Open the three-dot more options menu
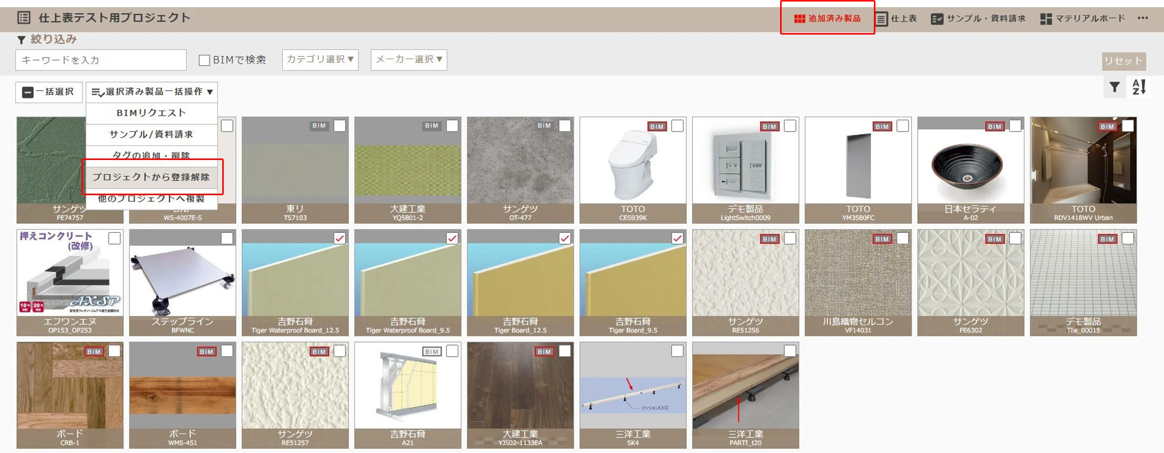Screen dimensions: 1164x453 tap(1143, 18)
